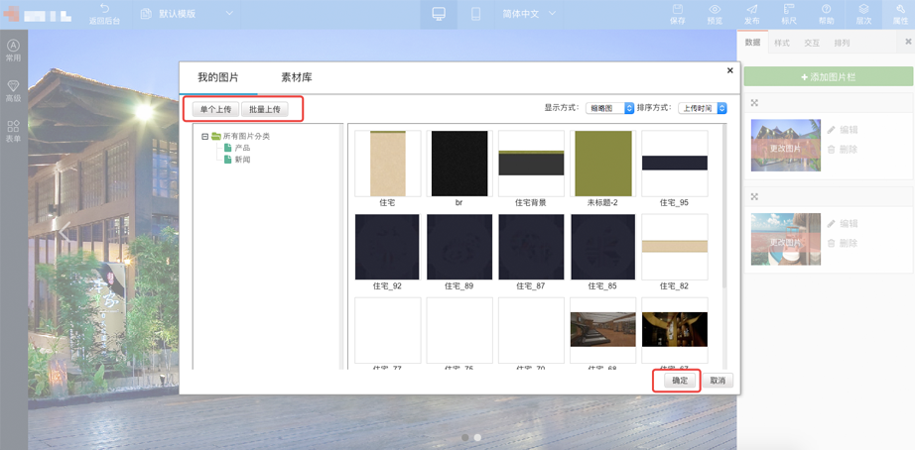The width and height of the screenshot is (915, 450).
Task: Open the 层次 layers icon
Action: click(863, 10)
